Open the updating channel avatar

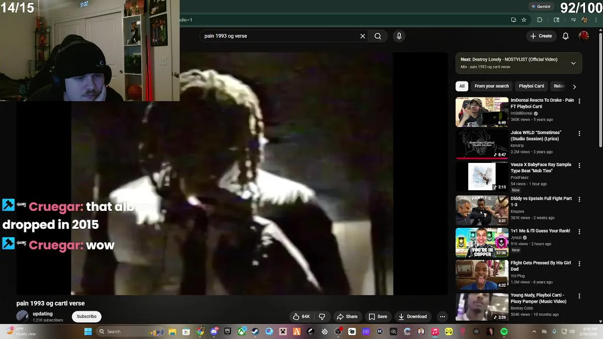22,316
